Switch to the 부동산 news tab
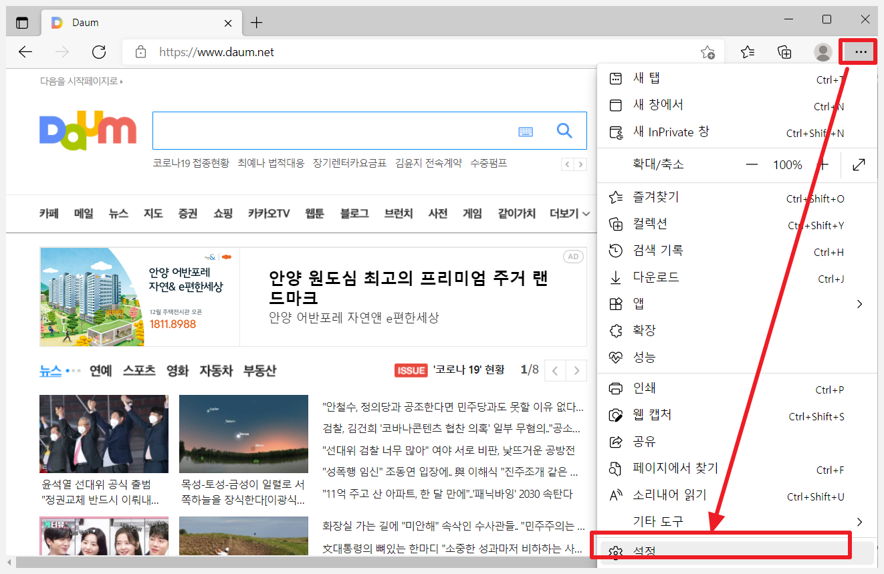 259,370
